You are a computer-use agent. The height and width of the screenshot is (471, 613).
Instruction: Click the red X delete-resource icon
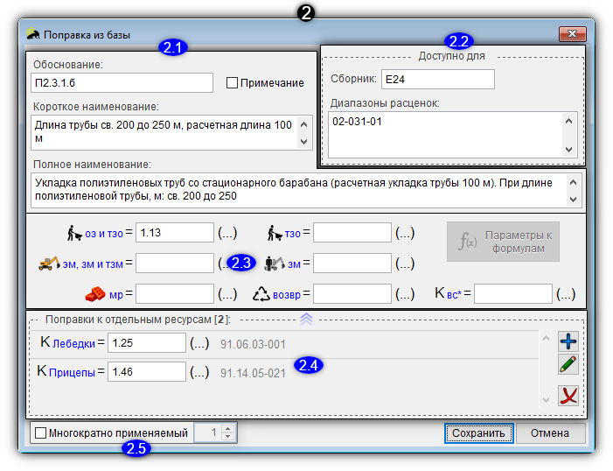click(x=568, y=396)
